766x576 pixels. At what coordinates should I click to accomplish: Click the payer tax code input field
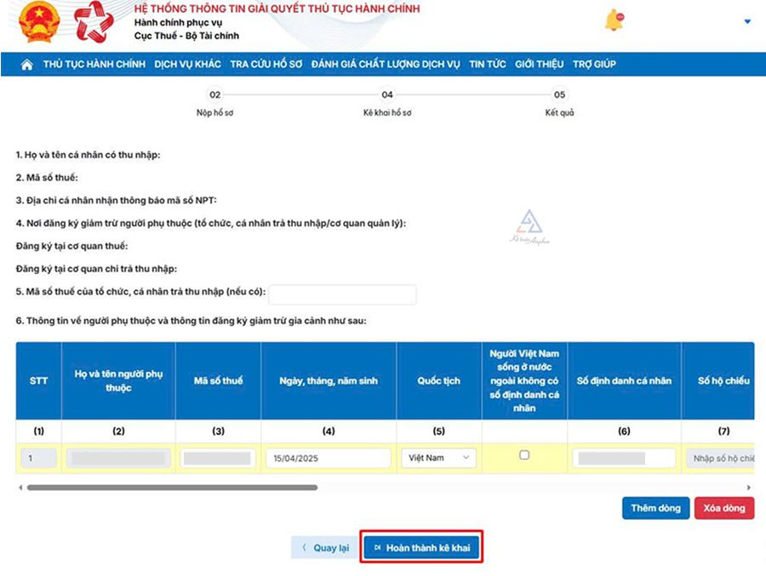(342, 294)
